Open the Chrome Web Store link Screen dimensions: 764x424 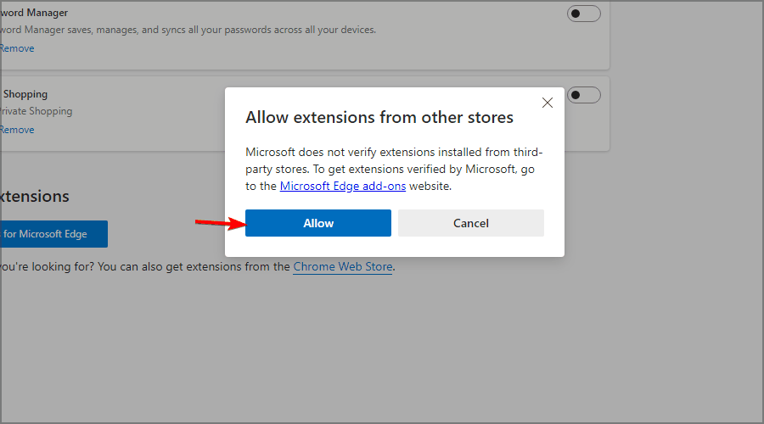[343, 266]
